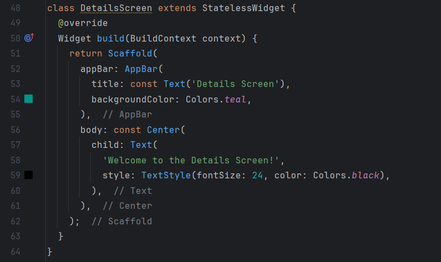Click Colors.black value
The width and height of the screenshot is (441, 262).
click(x=346, y=176)
